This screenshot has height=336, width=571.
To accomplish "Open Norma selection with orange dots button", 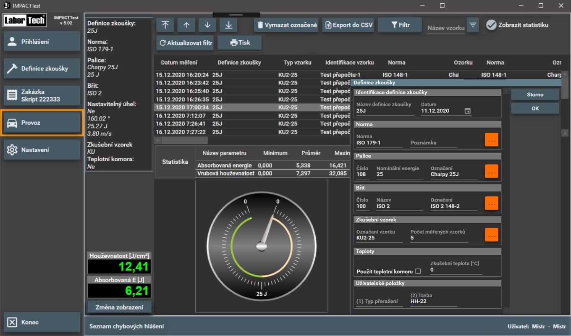I will click(x=492, y=140).
